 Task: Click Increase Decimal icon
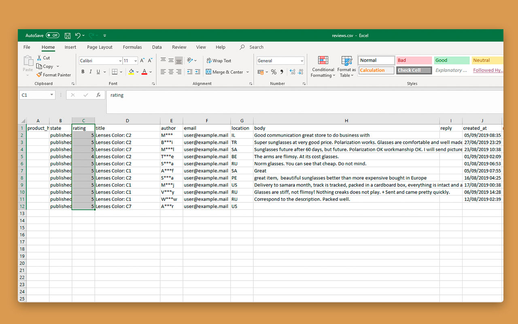[293, 72]
